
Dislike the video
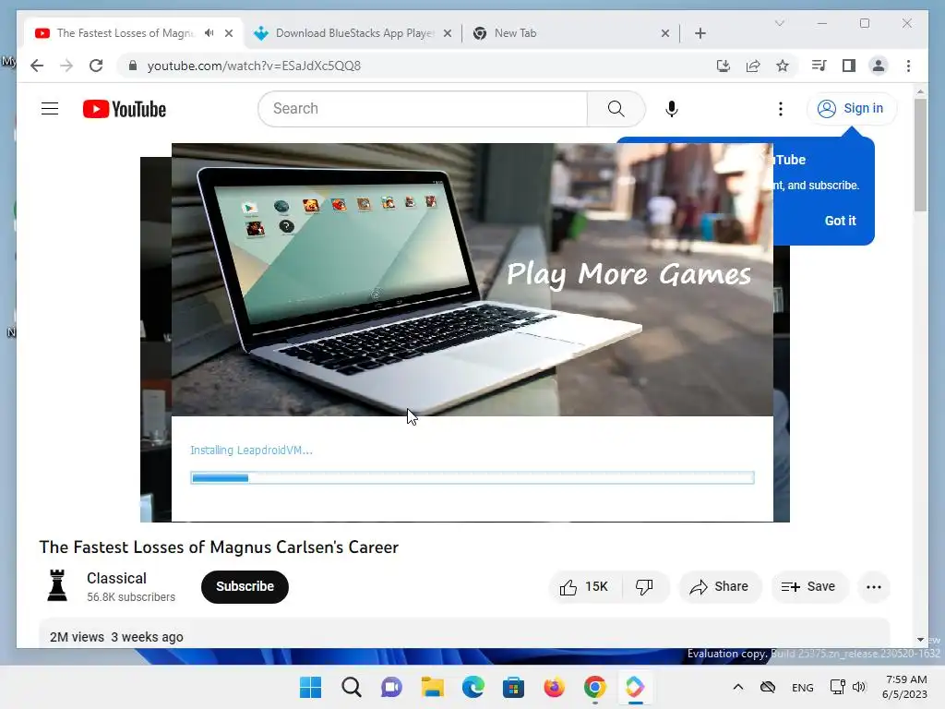(x=644, y=586)
